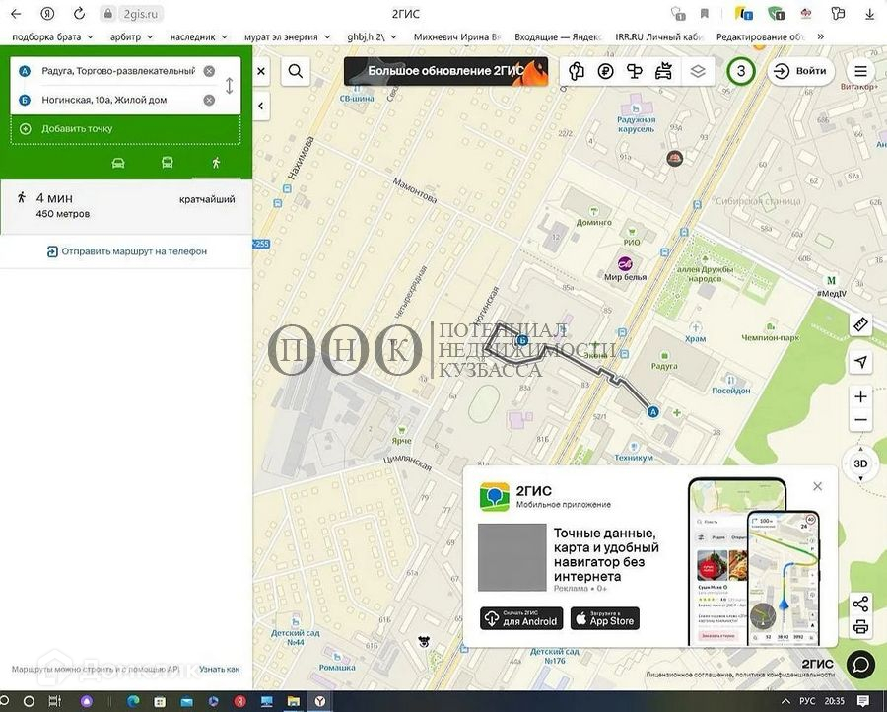The image size is (887, 712).
Task: Print the map using printer icon
Action: point(860,627)
